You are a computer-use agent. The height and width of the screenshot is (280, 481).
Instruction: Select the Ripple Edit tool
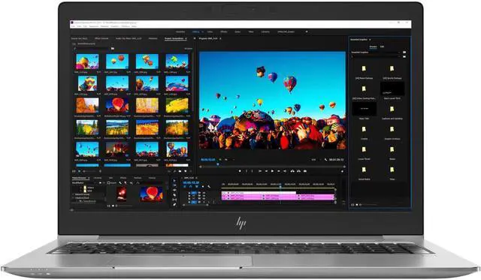coord(174,190)
